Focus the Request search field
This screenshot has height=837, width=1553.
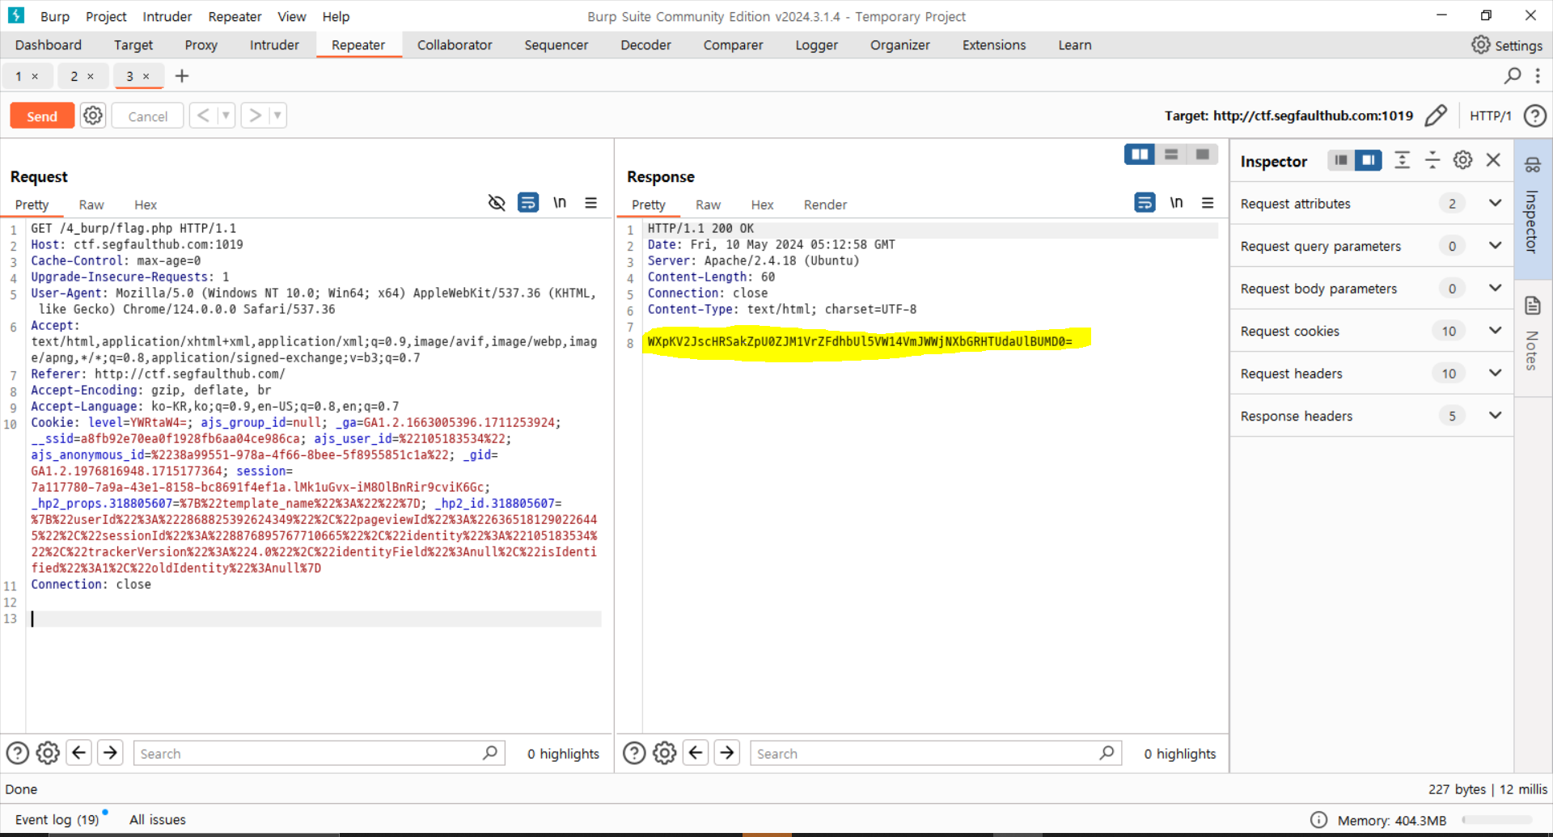319,753
